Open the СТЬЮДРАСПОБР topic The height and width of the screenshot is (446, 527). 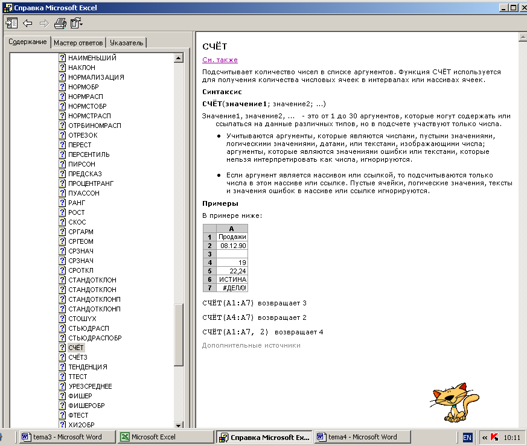click(95, 338)
